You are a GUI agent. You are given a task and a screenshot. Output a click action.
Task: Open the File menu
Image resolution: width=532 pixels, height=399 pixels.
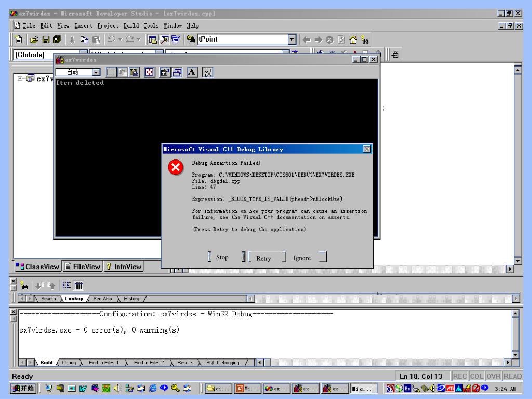pyautogui.click(x=29, y=26)
